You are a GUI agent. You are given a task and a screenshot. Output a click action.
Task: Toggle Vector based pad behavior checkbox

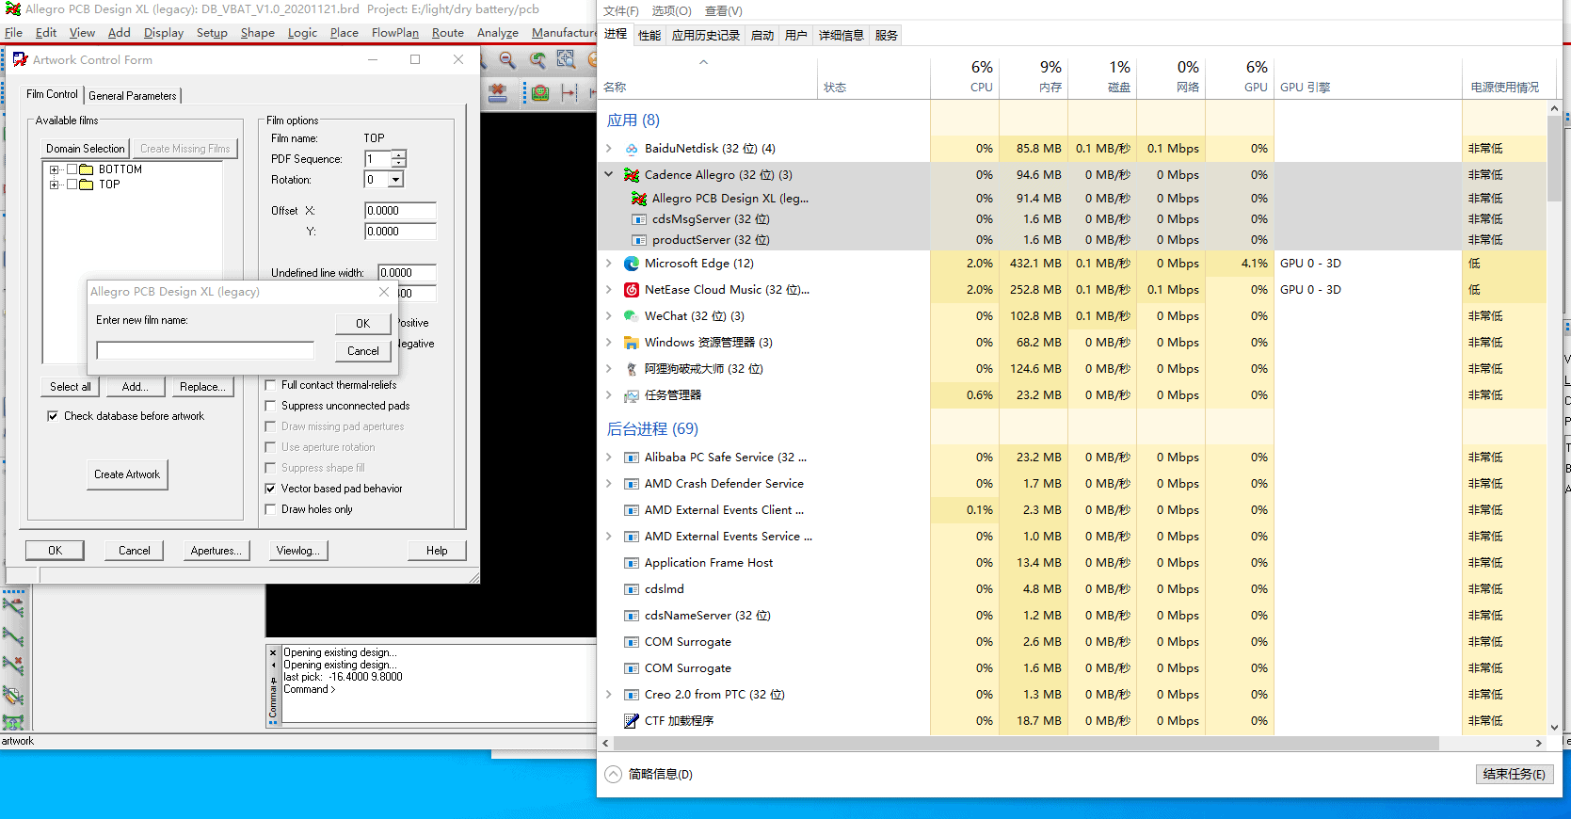coord(271,489)
